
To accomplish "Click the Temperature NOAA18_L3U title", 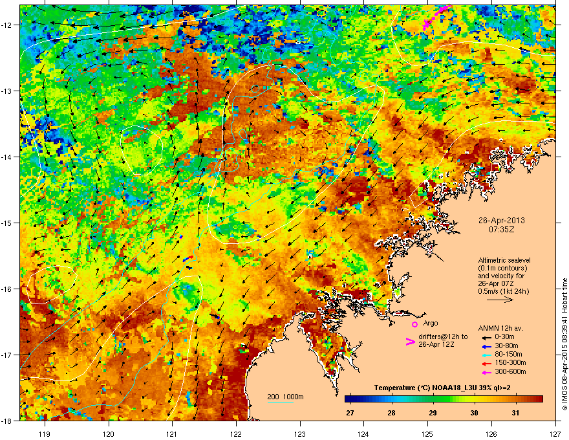I will point(442,388).
